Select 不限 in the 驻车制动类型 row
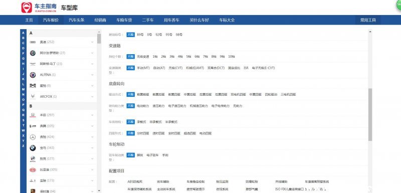 click(x=130, y=155)
